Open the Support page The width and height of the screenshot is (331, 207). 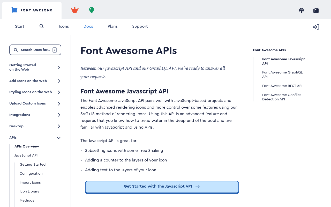coord(140,26)
